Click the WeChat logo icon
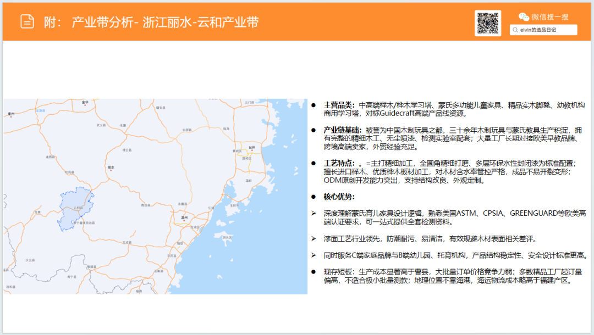Image resolution: width=594 pixels, height=335 pixels. coord(524,16)
